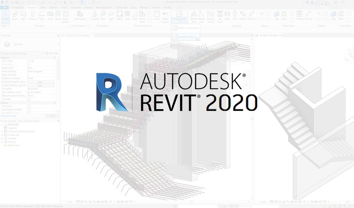Click the Model Text tool
Screen dimensions: 354x208
194,16
